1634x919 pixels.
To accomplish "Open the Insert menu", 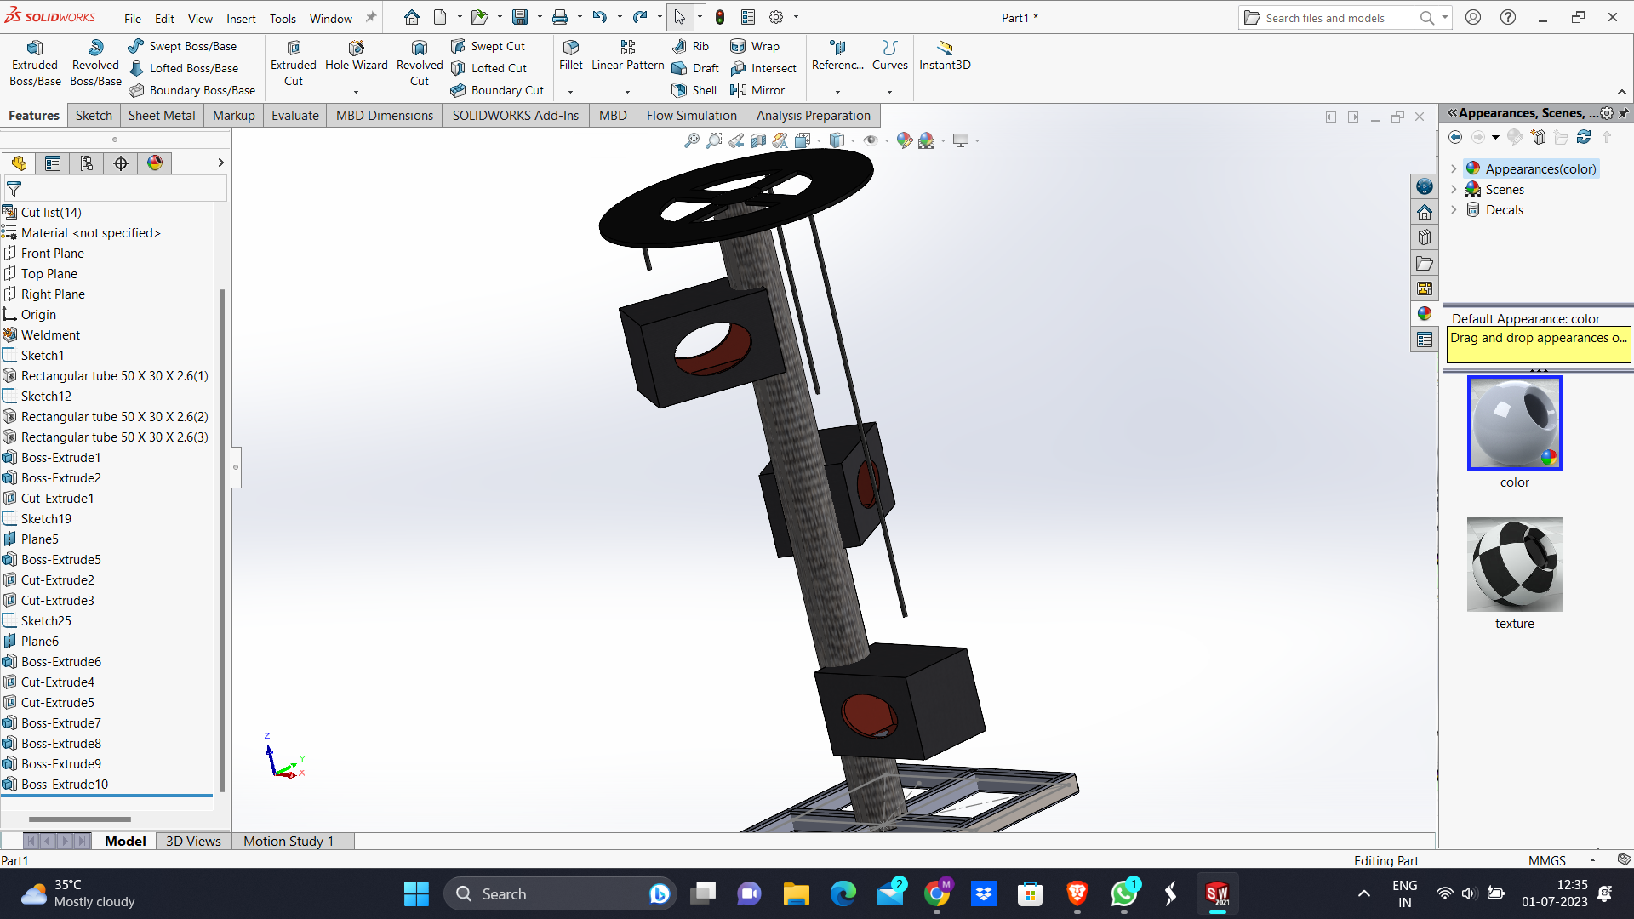I will (x=241, y=19).
